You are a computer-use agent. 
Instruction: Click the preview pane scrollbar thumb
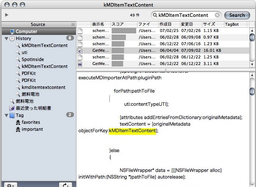click(252, 91)
